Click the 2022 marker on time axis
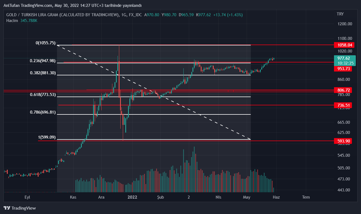The image size is (361, 214). [132, 197]
